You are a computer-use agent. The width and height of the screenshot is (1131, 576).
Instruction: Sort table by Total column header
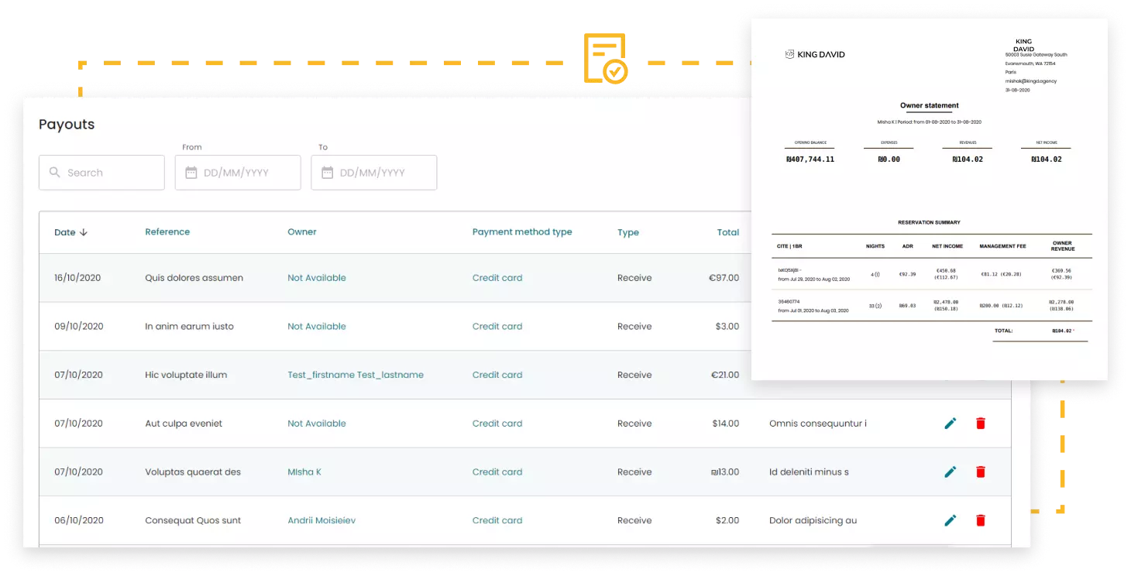click(x=727, y=232)
